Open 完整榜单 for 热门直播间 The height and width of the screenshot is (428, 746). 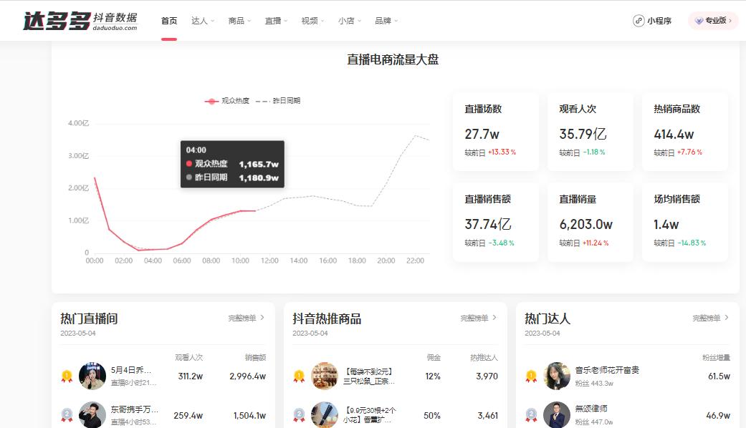pos(244,319)
